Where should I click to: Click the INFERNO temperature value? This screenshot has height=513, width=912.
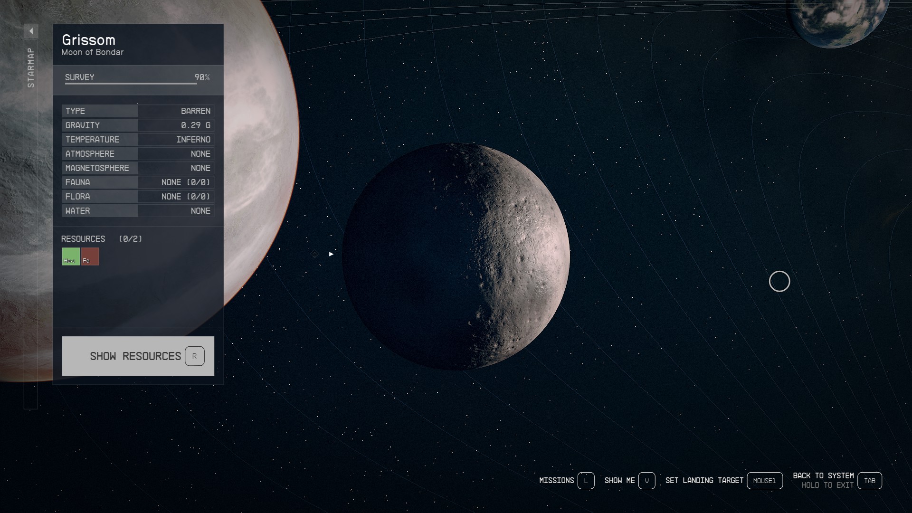[x=193, y=140]
